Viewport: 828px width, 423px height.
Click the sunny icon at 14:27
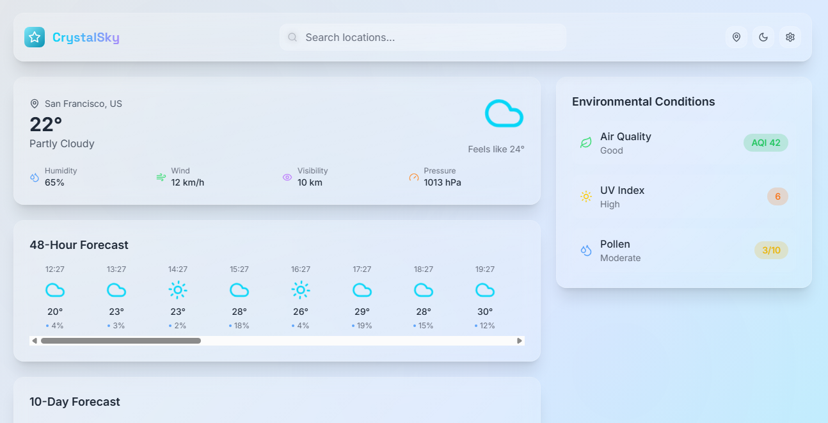[178, 289]
